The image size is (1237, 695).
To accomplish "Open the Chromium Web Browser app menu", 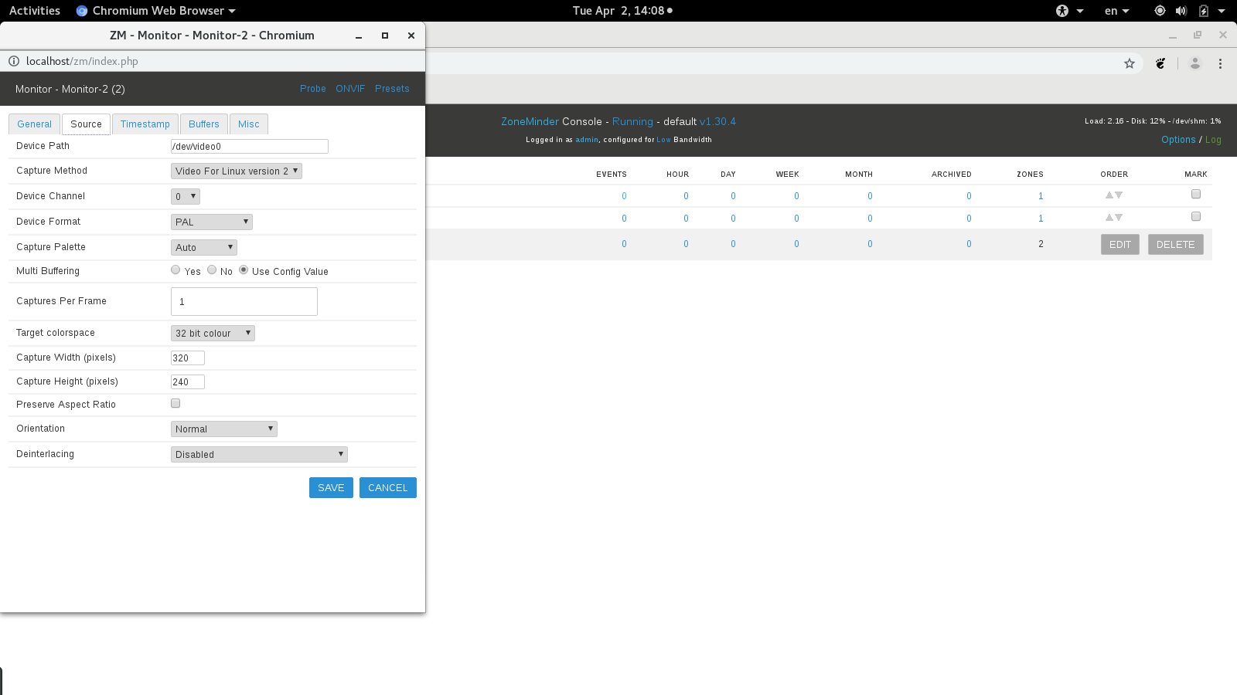I will tap(156, 11).
